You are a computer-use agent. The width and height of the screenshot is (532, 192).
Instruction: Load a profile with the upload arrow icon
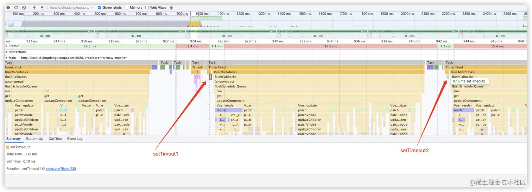pos(34,7)
